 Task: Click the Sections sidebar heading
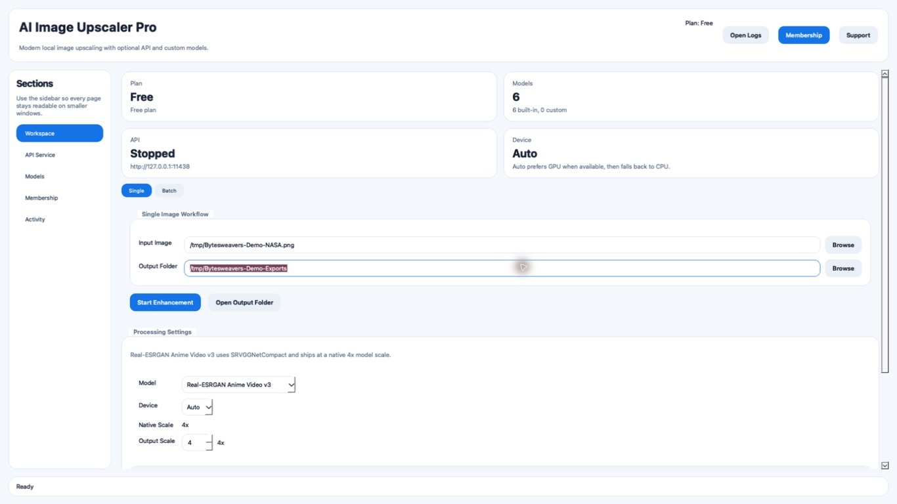coord(35,83)
